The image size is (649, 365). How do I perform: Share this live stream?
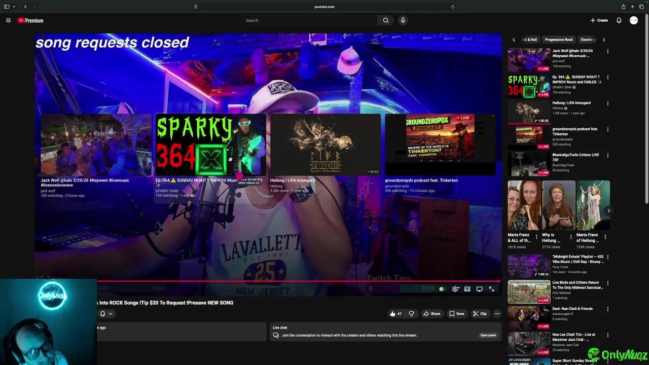(x=432, y=314)
